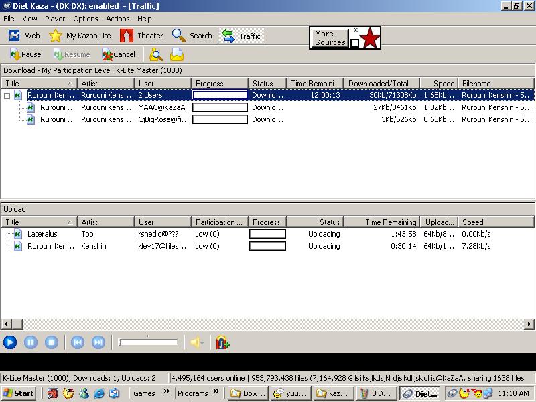Click the envelope message icon

[x=177, y=55]
